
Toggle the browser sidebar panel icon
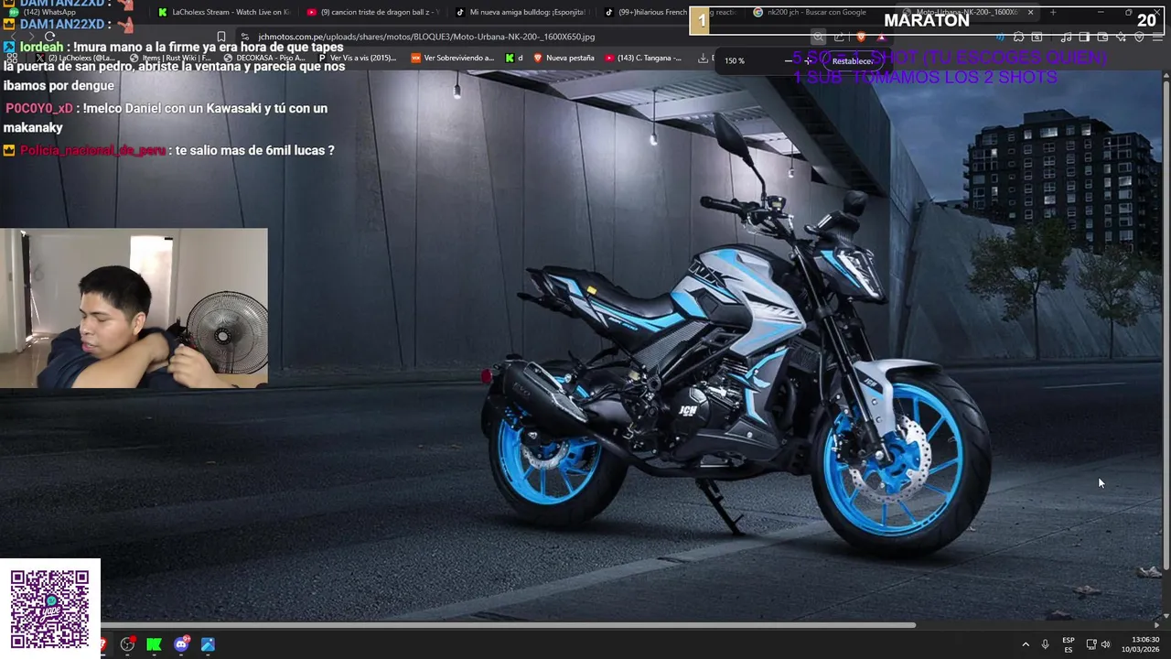1084,38
